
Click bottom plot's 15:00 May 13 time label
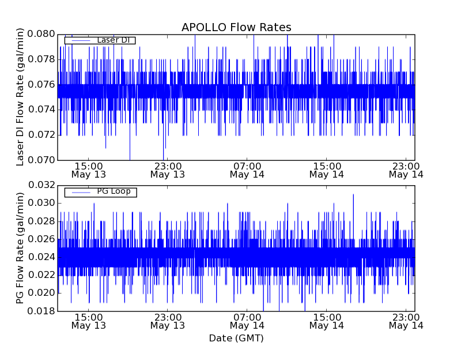(88, 321)
